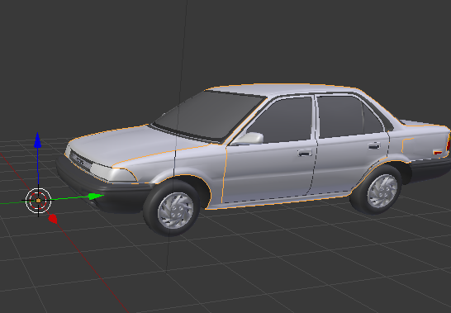This screenshot has height=313, width=451.
Task: Click the green Y-axis manipulator arrow
Action: click(x=96, y=197)
